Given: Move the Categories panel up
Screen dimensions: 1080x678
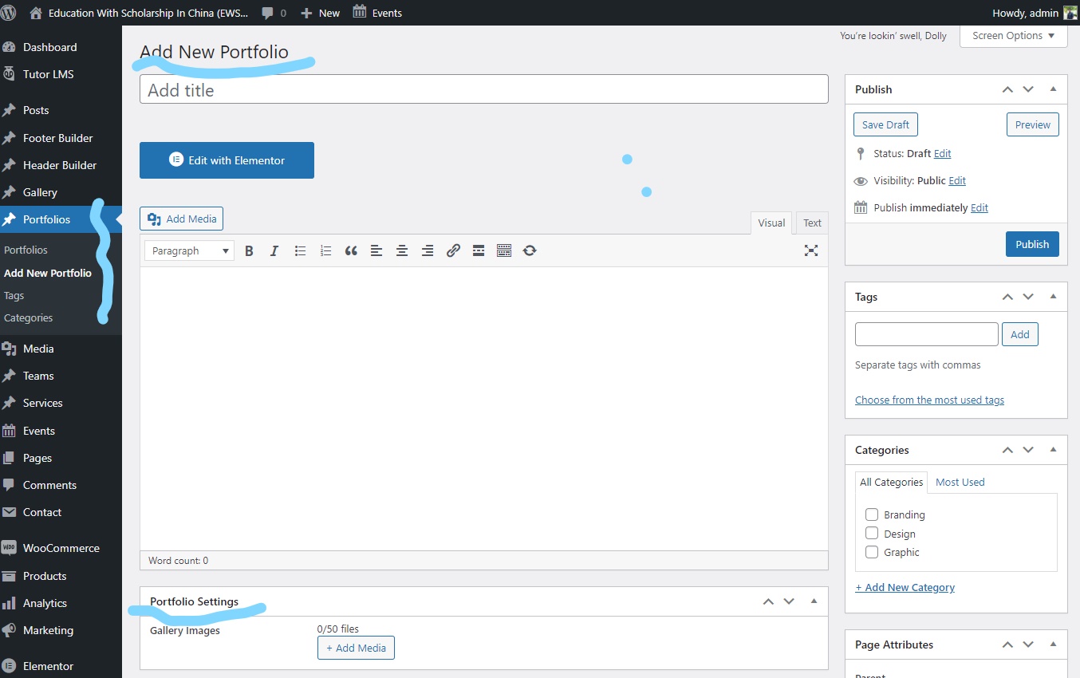Looking at the screenshot, I should point(1007,450).
